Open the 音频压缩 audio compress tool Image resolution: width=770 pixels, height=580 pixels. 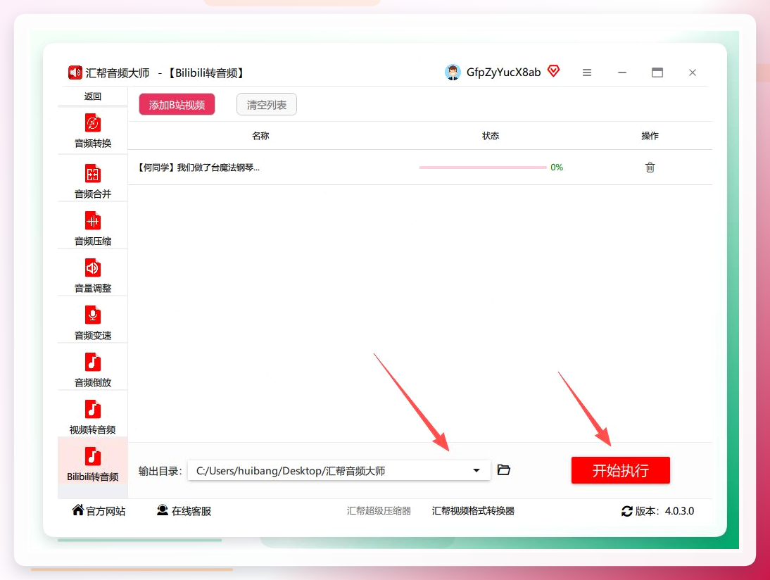(92, 228)
